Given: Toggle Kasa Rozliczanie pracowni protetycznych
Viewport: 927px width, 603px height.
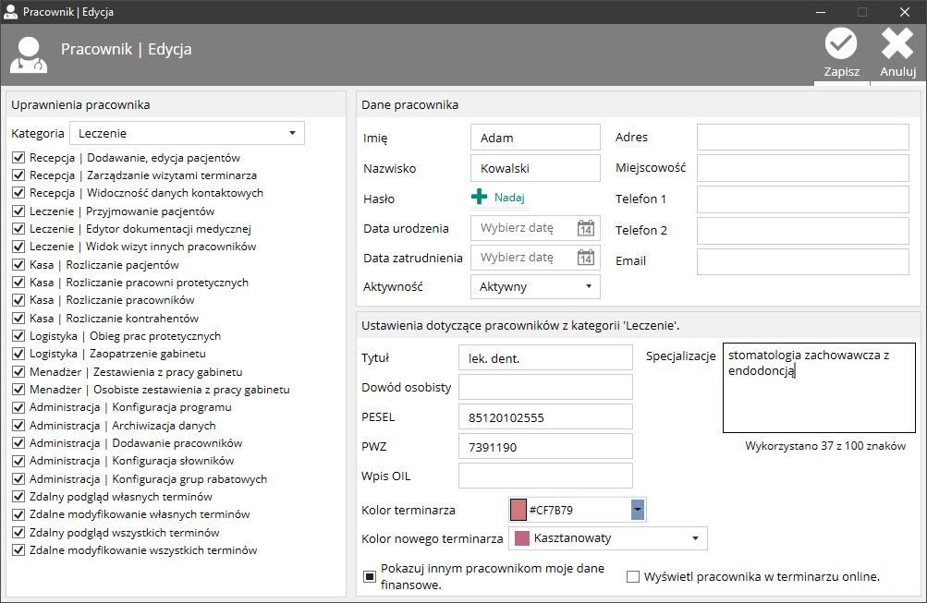Looking at the screenshot, I should point(18,283).
